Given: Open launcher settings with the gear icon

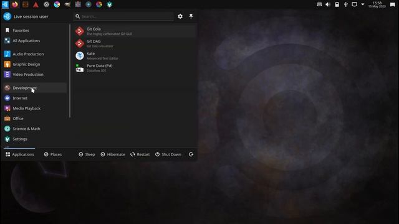Looking at the screenshot, I should 180,16.
